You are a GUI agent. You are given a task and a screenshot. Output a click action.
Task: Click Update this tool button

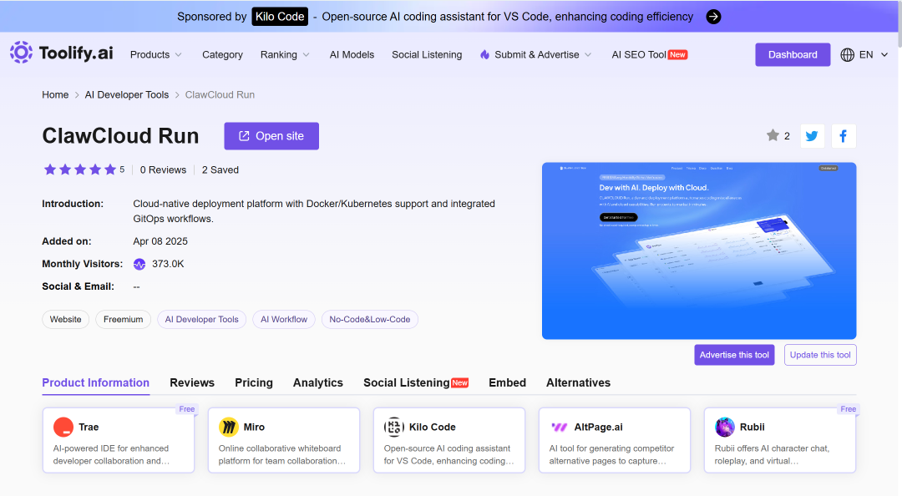[820, 355]
